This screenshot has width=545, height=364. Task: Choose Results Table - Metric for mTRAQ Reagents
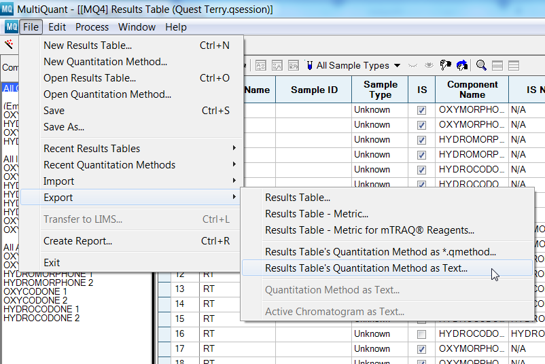pyautogui.click(x=387, y=230)
